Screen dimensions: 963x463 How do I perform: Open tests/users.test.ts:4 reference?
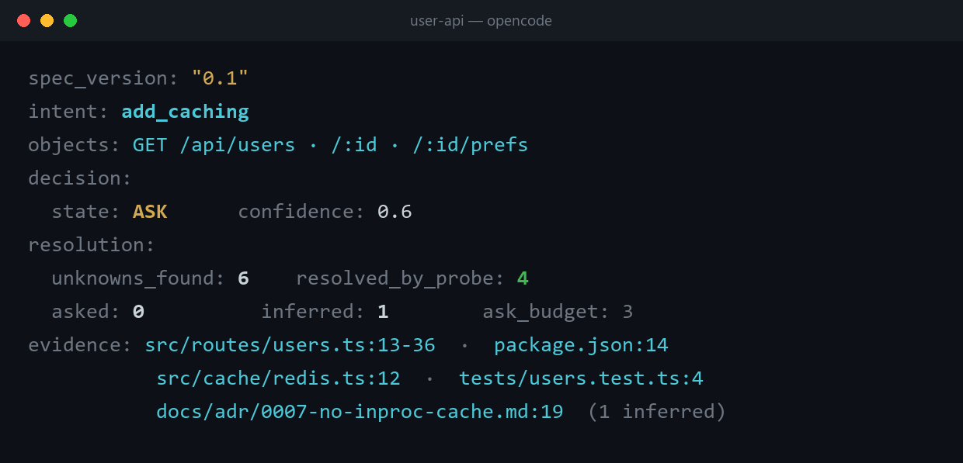581,378
